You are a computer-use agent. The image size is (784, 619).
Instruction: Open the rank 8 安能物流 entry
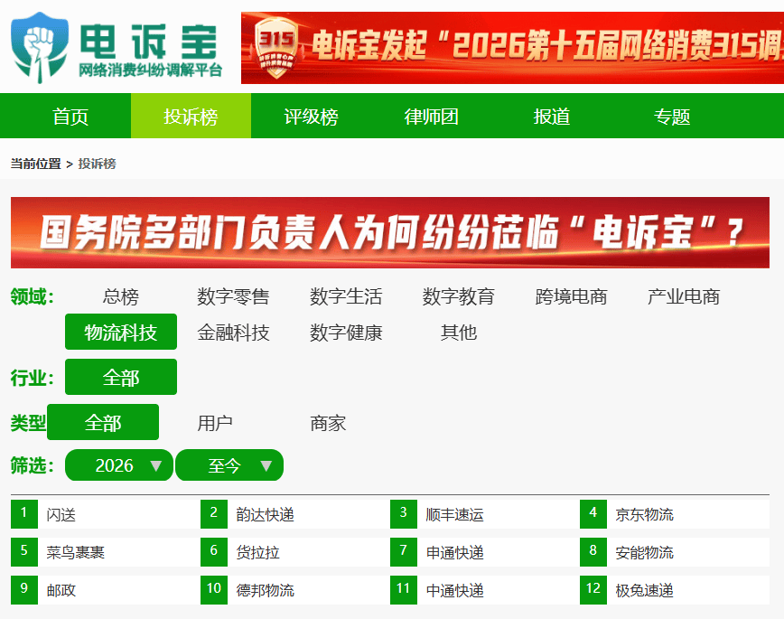675,552
